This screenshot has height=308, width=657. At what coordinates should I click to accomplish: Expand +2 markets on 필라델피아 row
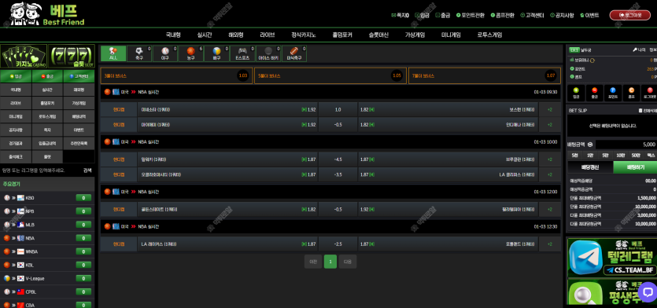pyautogui.click(x=550, y=209)
